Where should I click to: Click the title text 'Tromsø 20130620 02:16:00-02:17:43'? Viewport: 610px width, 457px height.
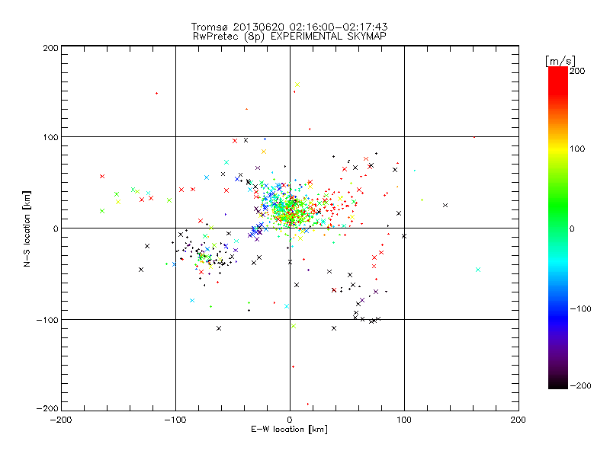click(289, 27)
